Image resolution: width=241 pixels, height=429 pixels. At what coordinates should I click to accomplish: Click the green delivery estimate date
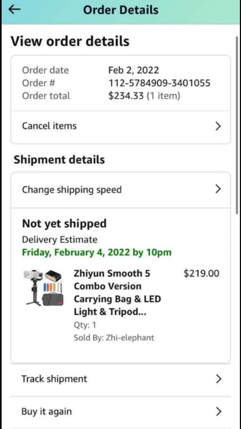tap(97, 252)
